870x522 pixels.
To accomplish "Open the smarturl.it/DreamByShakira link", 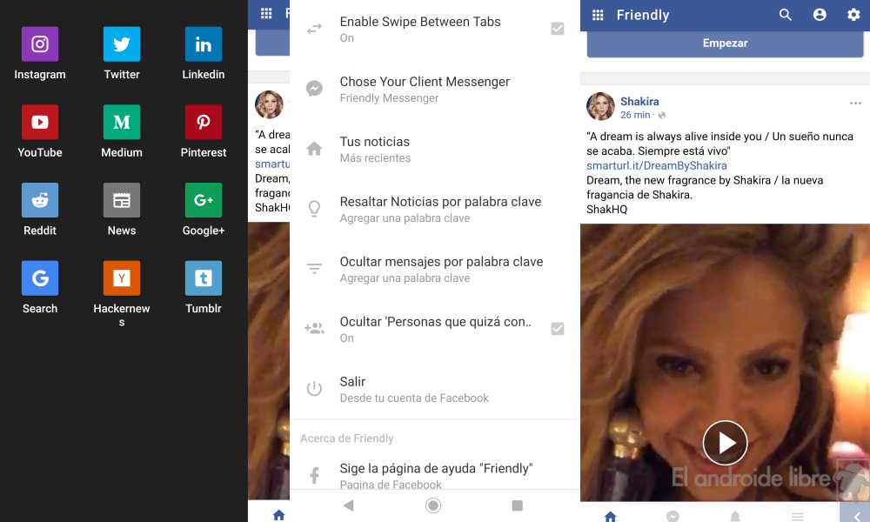I will [x=656, y=166].
